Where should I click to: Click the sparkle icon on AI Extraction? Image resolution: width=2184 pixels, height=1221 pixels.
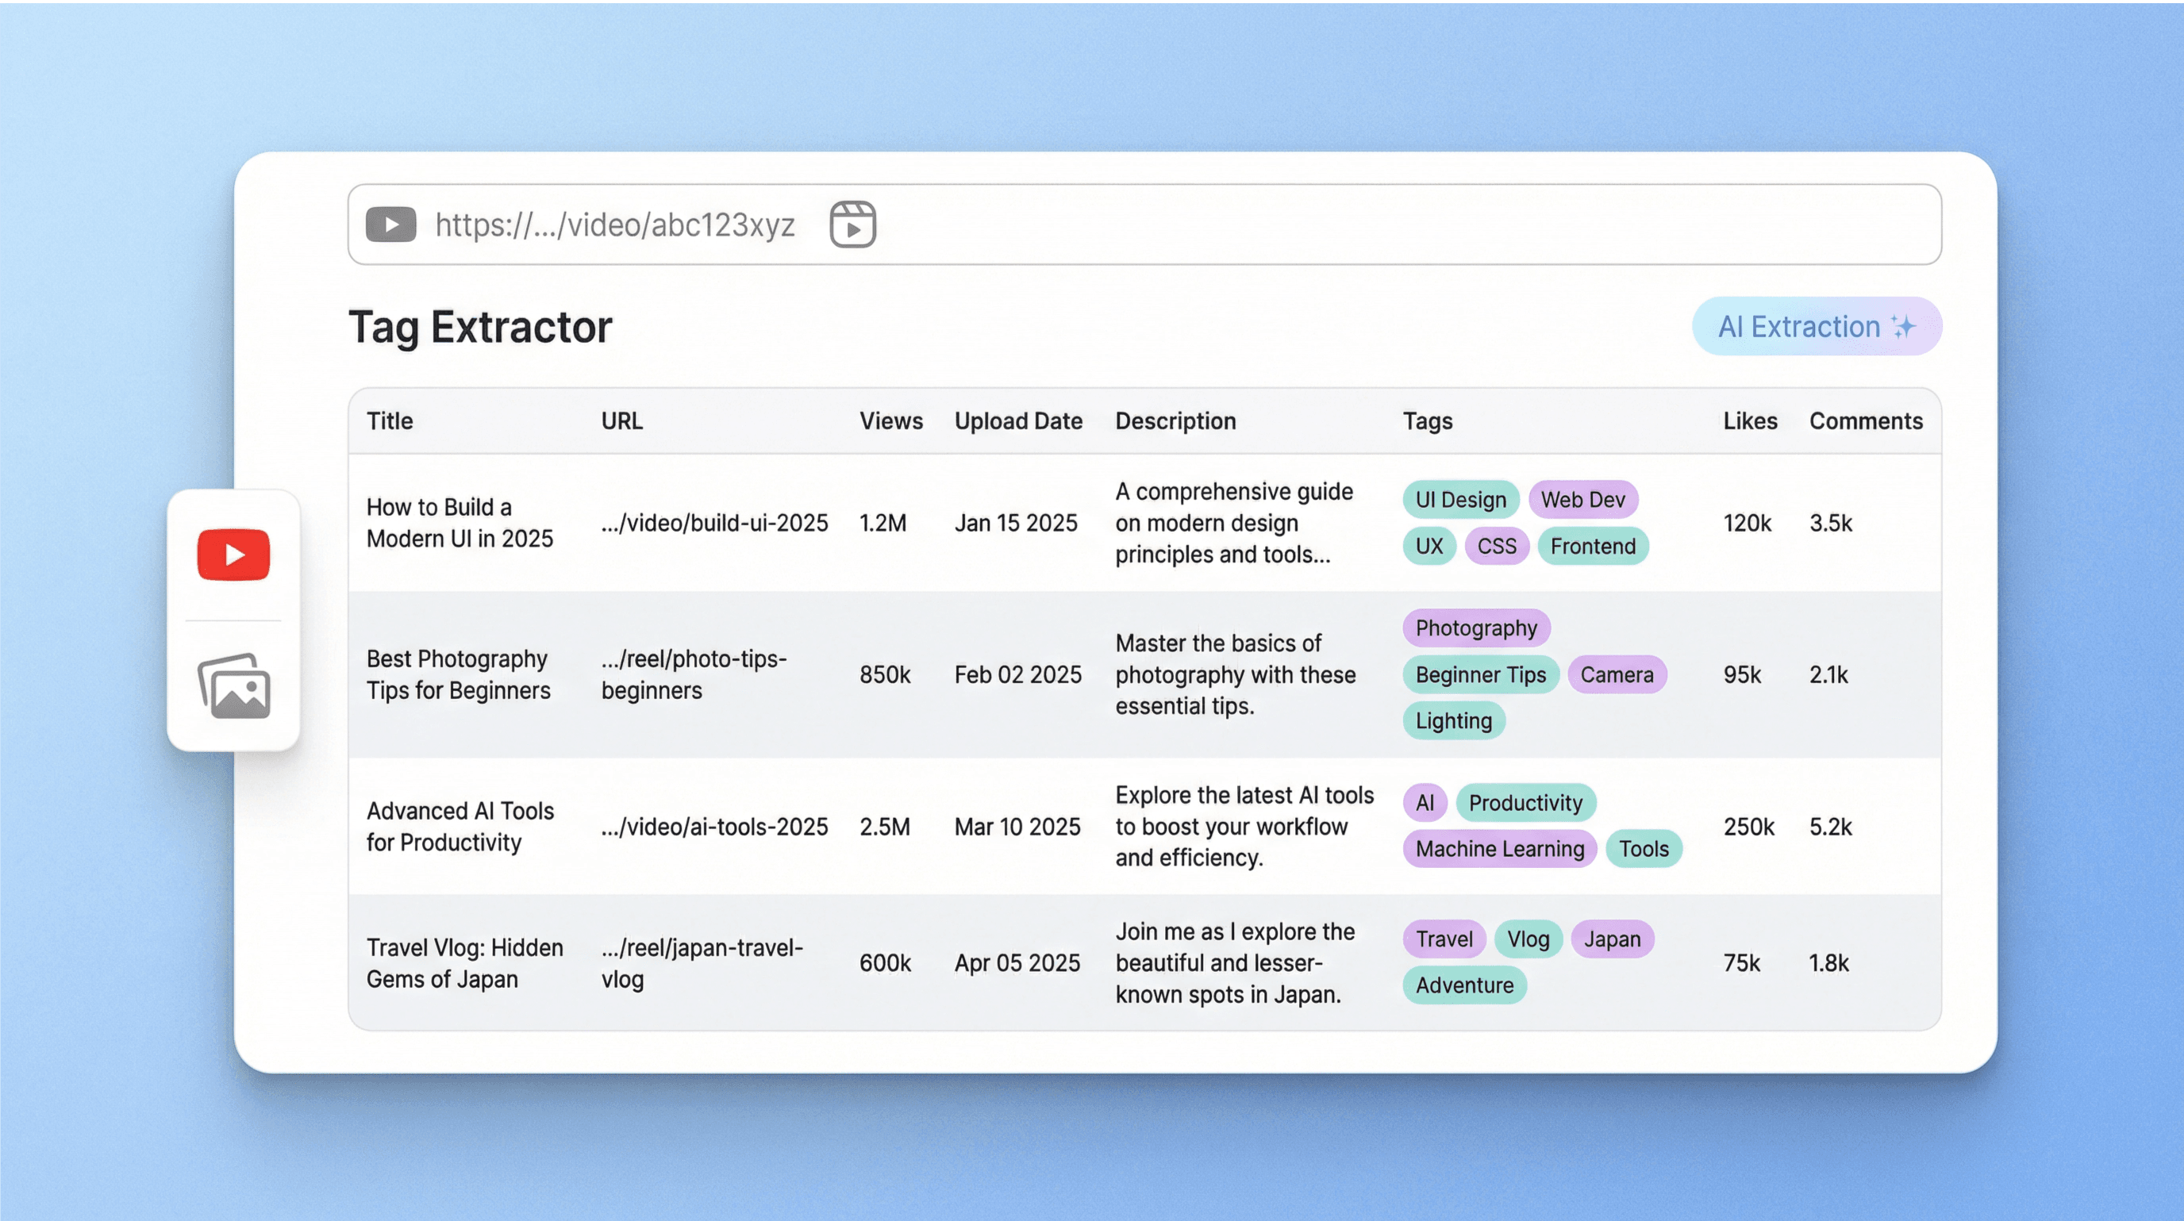click(x=1903, y=326)
